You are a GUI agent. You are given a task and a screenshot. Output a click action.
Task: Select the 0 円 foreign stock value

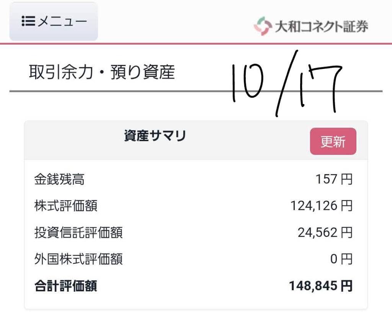341,259
